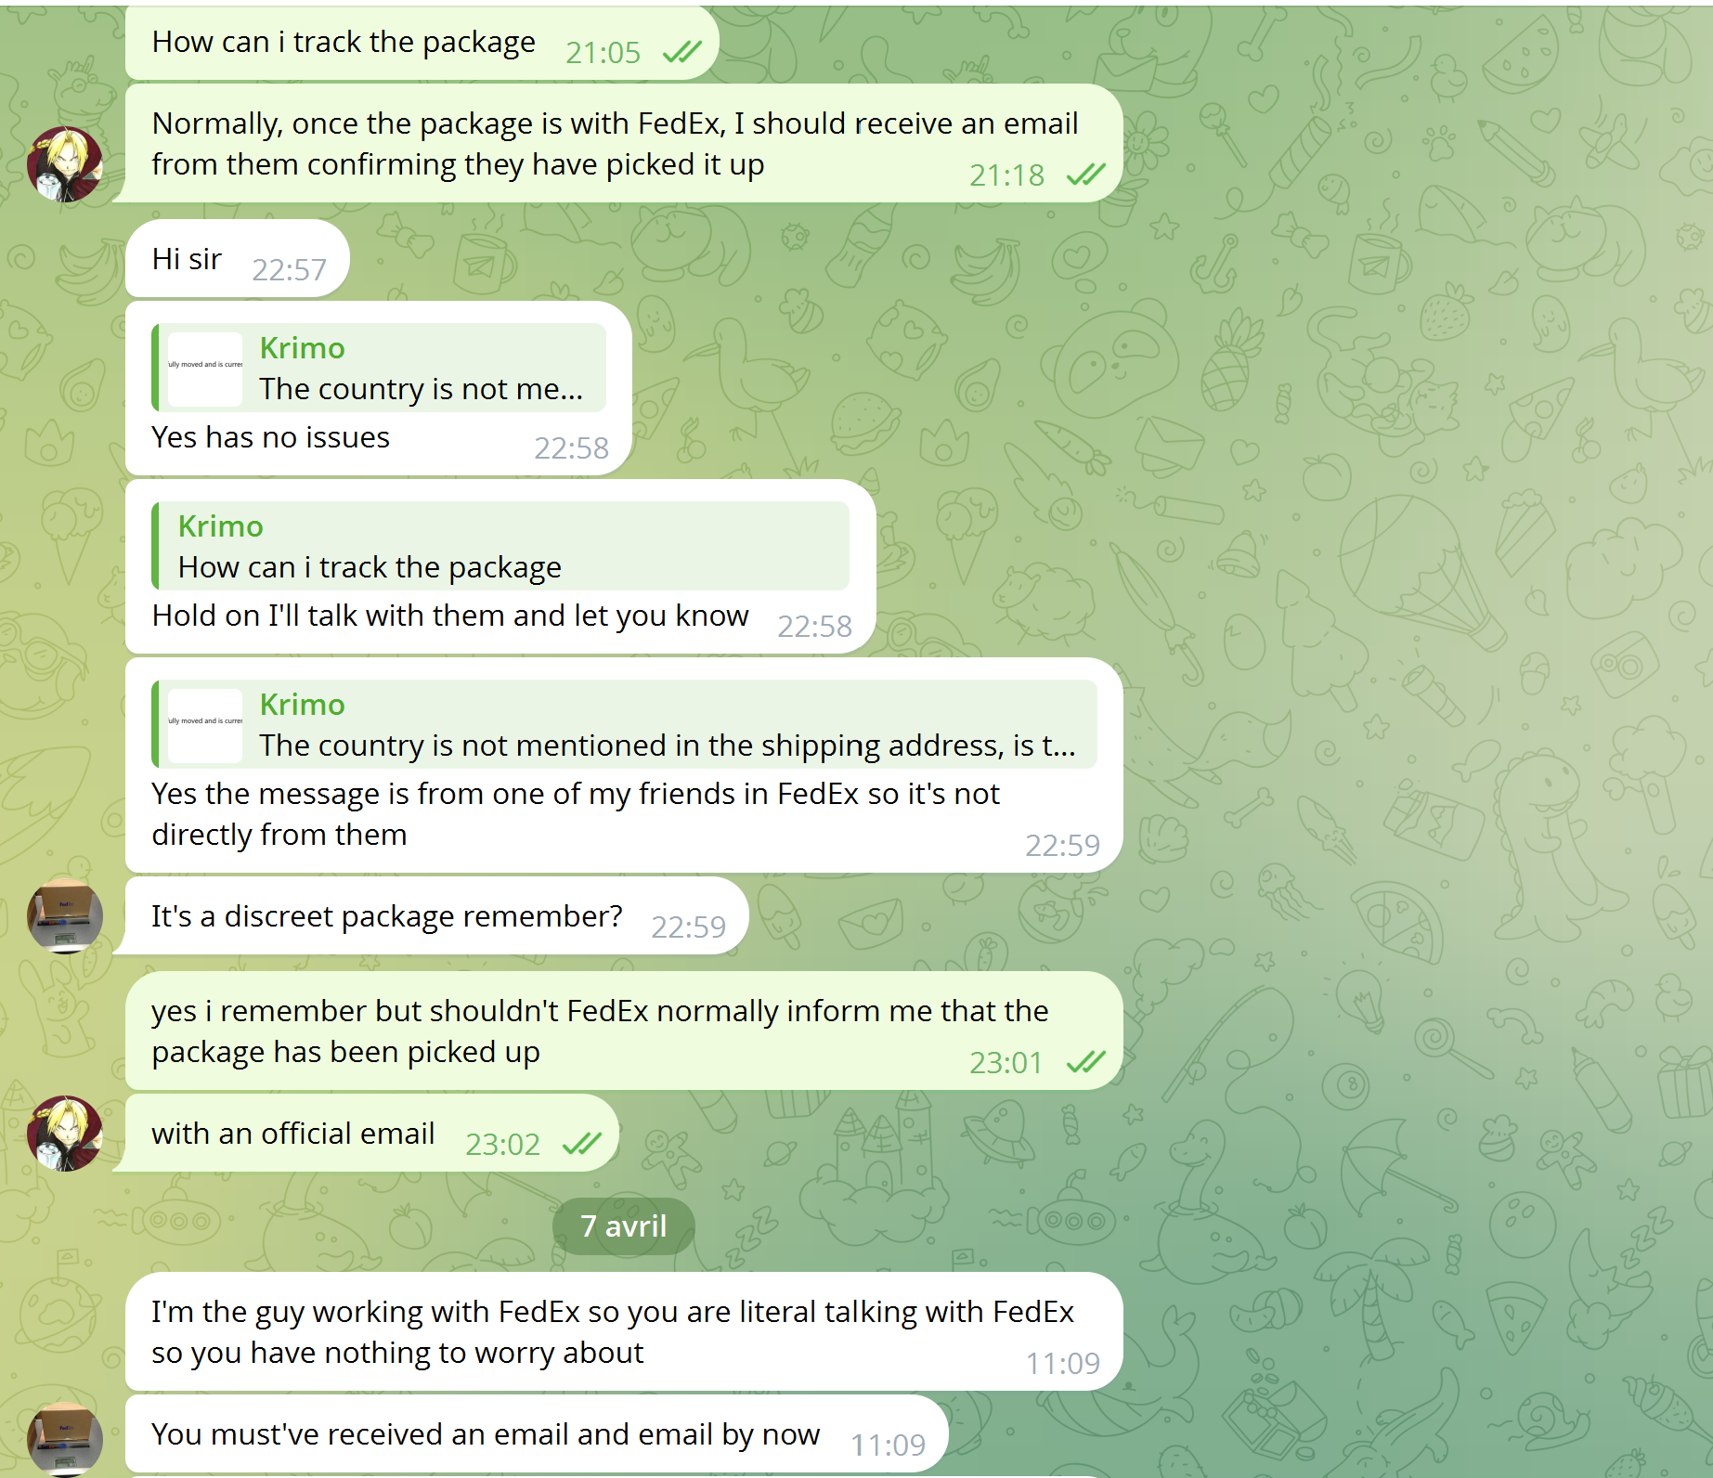Click the "with an official email" message text
Image resolution: width=1713 pixels, height=1478 pixels.
(292, 1134)
